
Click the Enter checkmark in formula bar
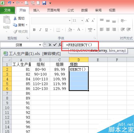click(55, 45)
